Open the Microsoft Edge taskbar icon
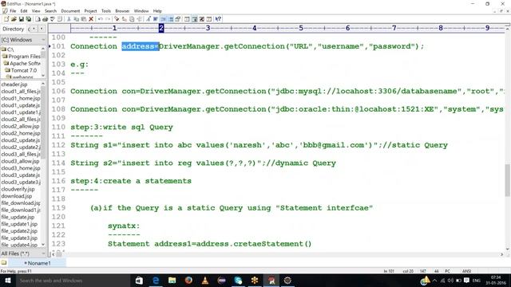Image resolution: width=511 pixels, height=287 pixels. 156,281
